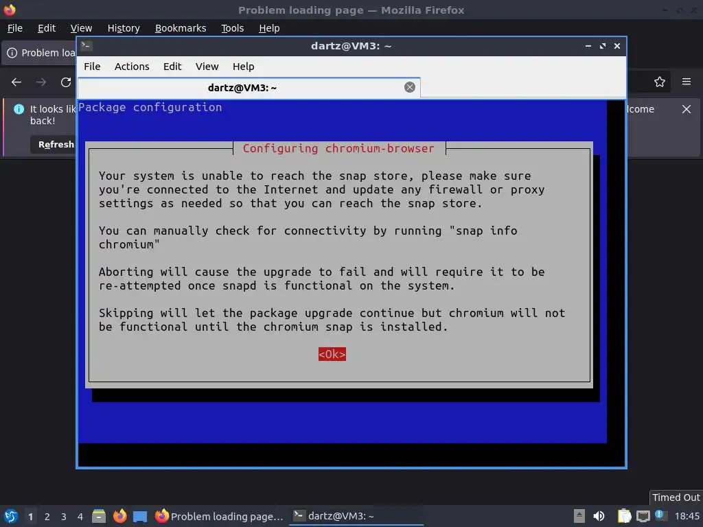This screenshot has width=703, height=527.
Task: Open the Firefox View menu
Action: click(81, 27)
